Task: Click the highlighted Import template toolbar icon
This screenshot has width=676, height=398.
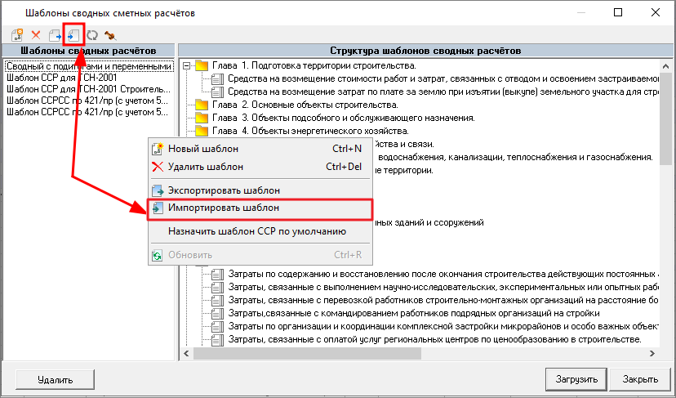Action: click(x=74, y=35)
